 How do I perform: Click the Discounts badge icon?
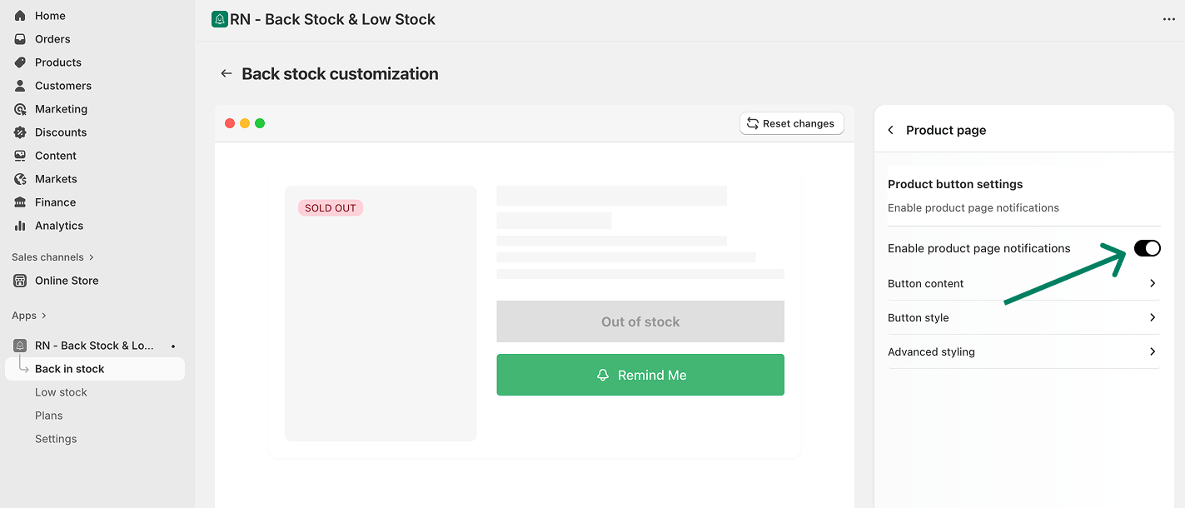click(20, 132)
